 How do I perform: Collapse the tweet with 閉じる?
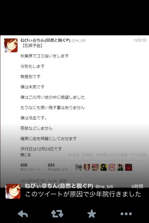26,155
